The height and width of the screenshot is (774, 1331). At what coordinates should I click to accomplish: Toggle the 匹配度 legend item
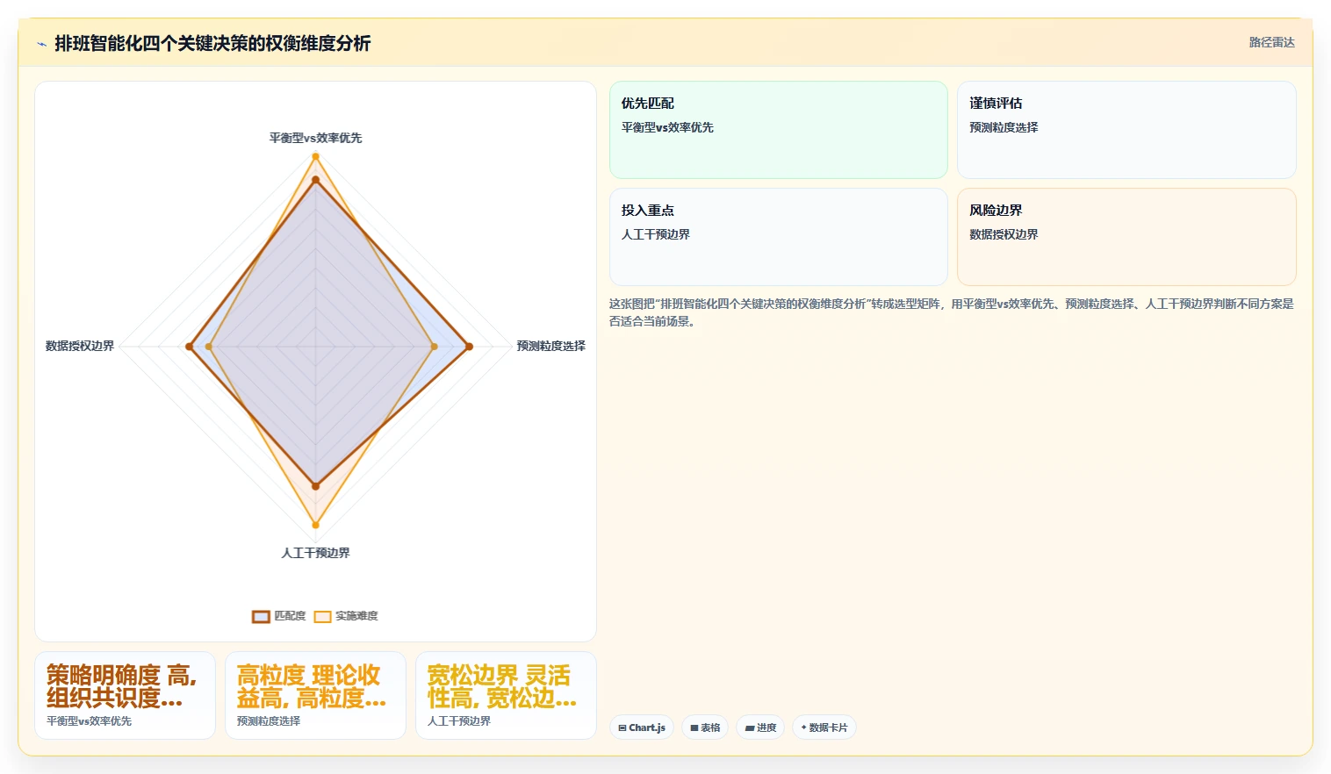click(x=279, y=616)
